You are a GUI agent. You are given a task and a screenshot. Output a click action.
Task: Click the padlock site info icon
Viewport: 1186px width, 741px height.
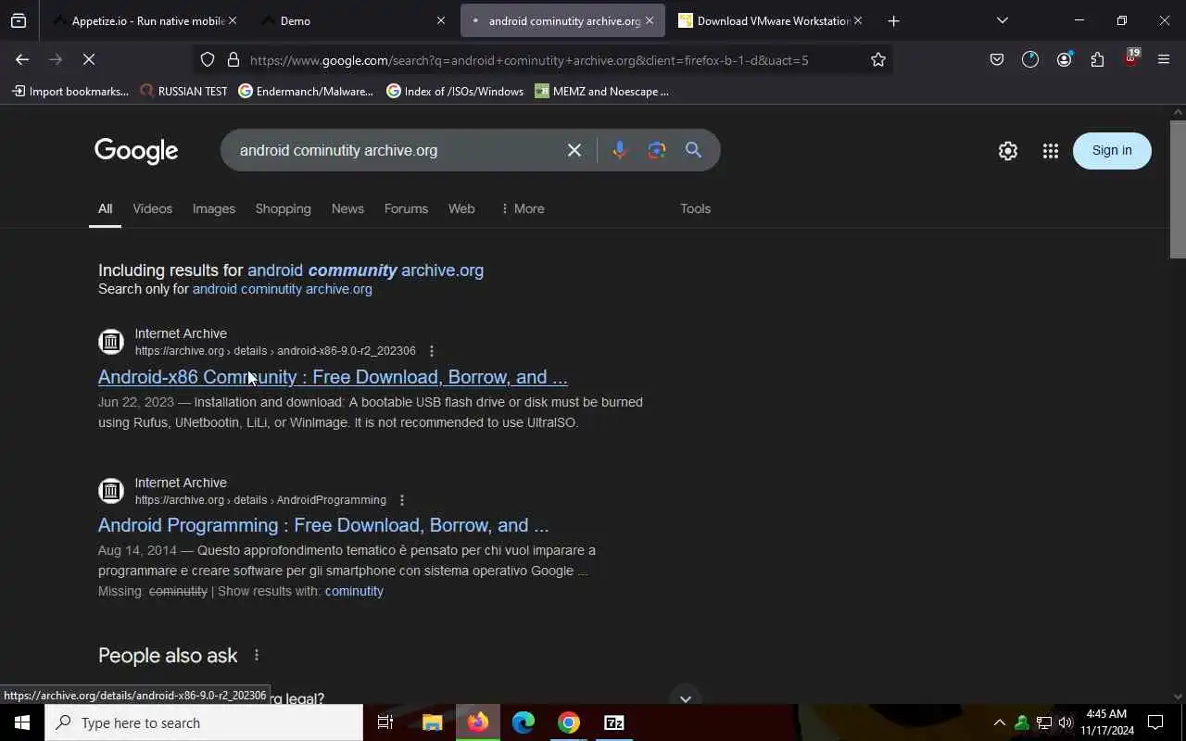click(233, 59)
